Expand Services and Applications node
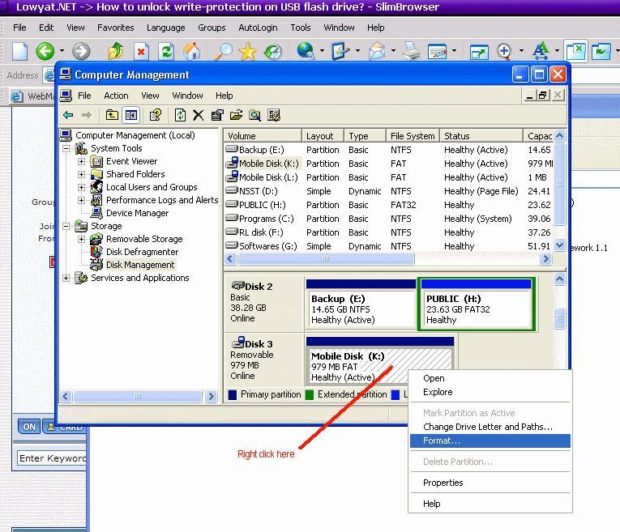The image size is (620, 532). click(x=66, y=278)
